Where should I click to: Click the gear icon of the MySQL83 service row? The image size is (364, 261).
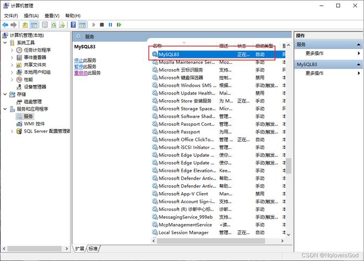click(x=155, y=54)
